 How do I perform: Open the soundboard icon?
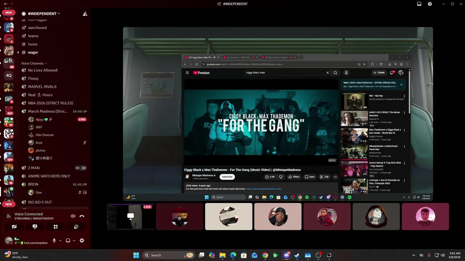pyautogui.click(x=76, y=227)
